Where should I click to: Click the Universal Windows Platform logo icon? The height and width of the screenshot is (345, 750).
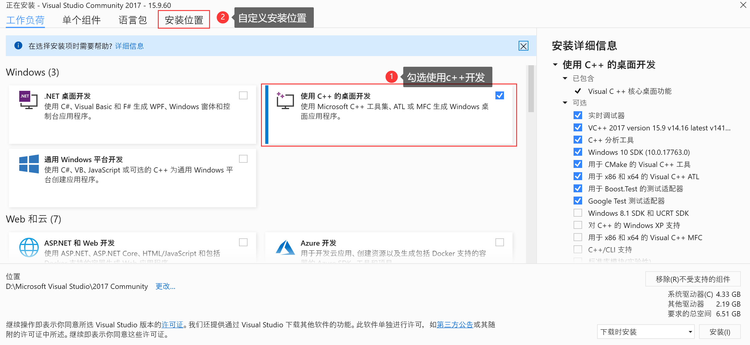point(29,164)
